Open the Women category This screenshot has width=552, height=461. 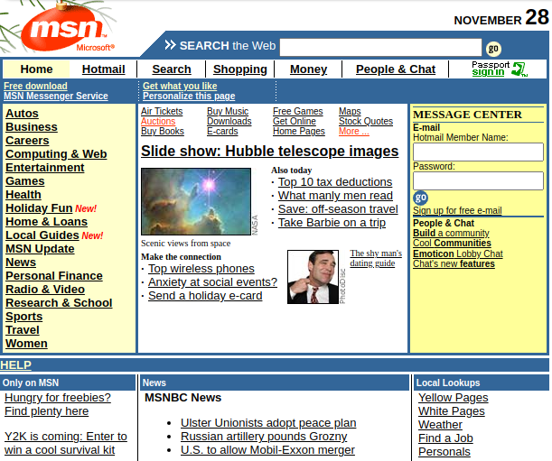26,344
